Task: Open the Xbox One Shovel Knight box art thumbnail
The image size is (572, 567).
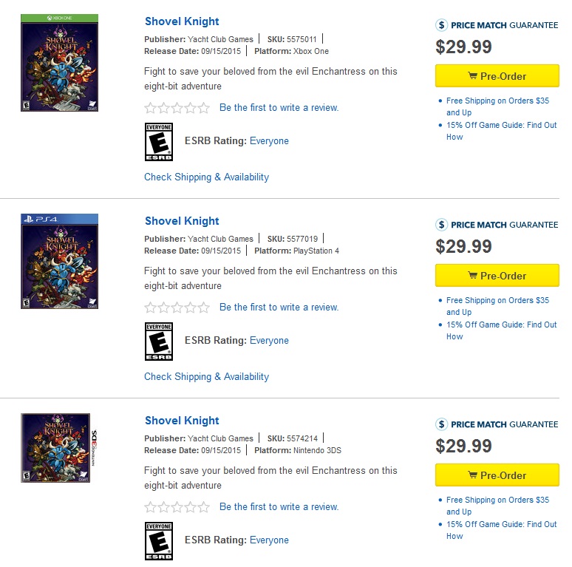Action: 59,63
